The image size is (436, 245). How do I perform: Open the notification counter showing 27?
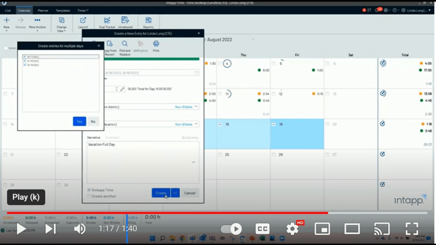coord(367,10)
